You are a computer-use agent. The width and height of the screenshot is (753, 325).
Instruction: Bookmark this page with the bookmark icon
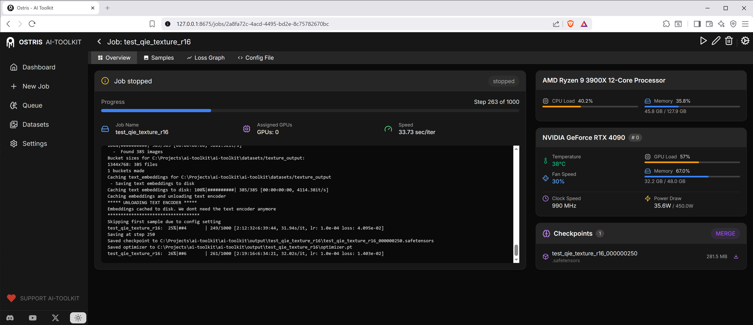click(x=152, y=24)
